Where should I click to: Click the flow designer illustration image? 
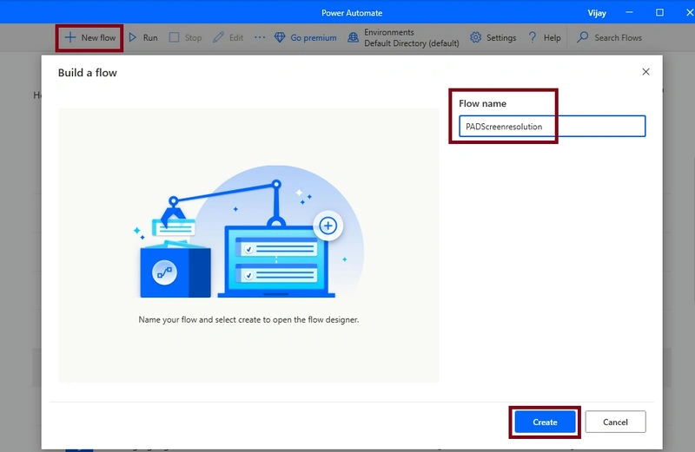[x=248, y=232]
